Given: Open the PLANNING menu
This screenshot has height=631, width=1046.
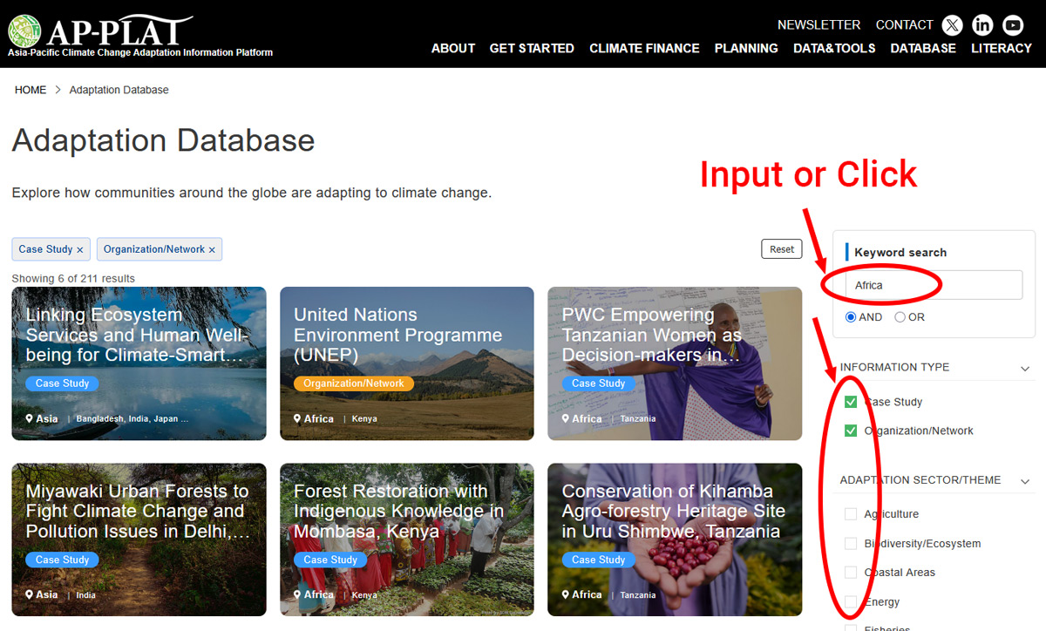Looking at the screenshot, I should (746, 49).
